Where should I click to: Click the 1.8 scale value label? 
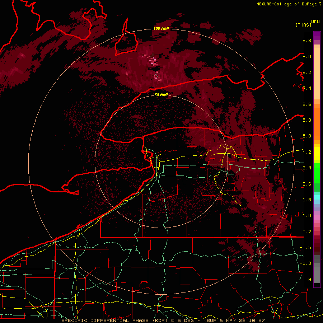tap(307, 200)
